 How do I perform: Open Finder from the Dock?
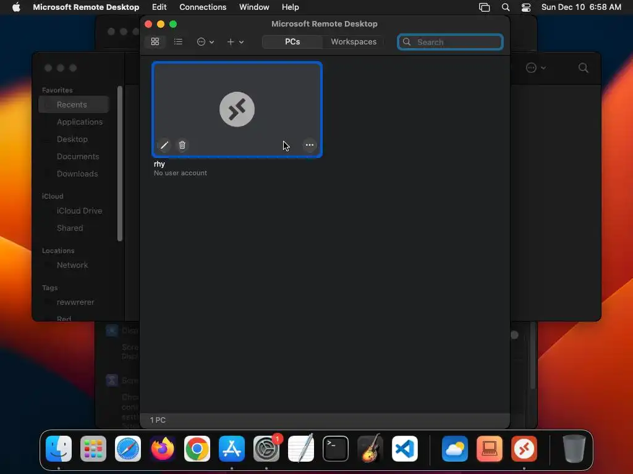pos(59,449)
